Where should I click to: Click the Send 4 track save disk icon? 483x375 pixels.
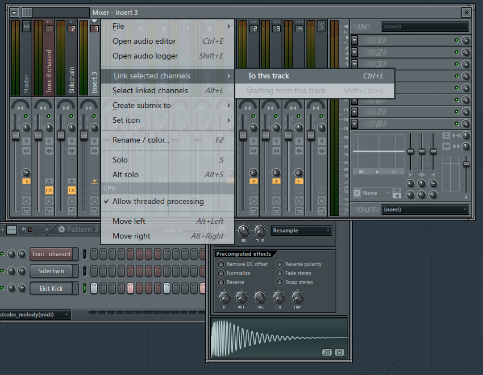(x=299, y=211)
